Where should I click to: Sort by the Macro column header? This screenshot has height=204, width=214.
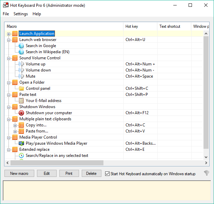pos(64,26)
